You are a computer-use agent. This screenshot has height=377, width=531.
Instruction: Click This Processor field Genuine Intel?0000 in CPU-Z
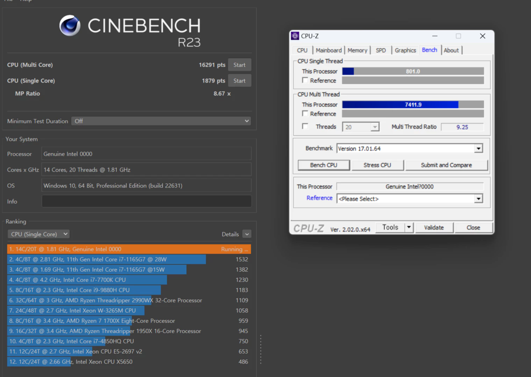410,187
